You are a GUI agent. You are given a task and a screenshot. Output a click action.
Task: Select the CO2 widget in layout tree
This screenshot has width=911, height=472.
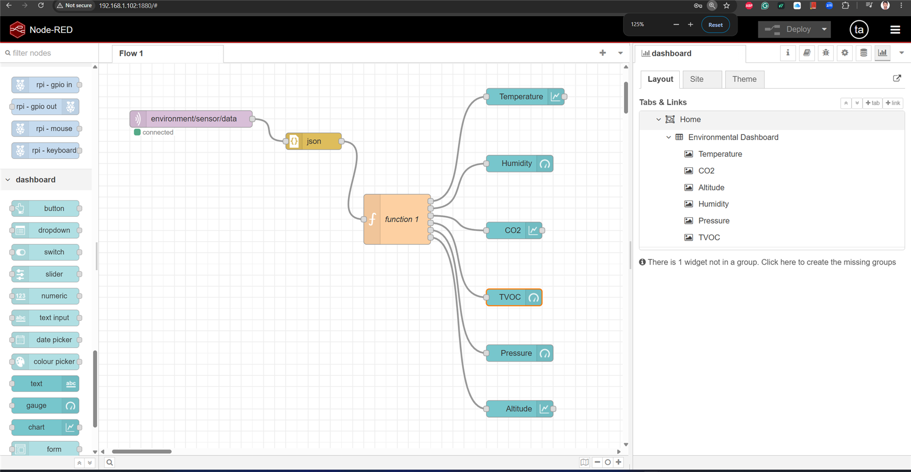(706, 171)
